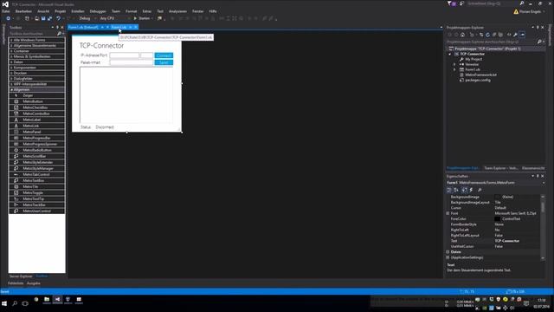Image resolution: width=554 pixels, height=312 pixels.
Task: Select the Zeiger pointer tool
Action: (36, 95)
